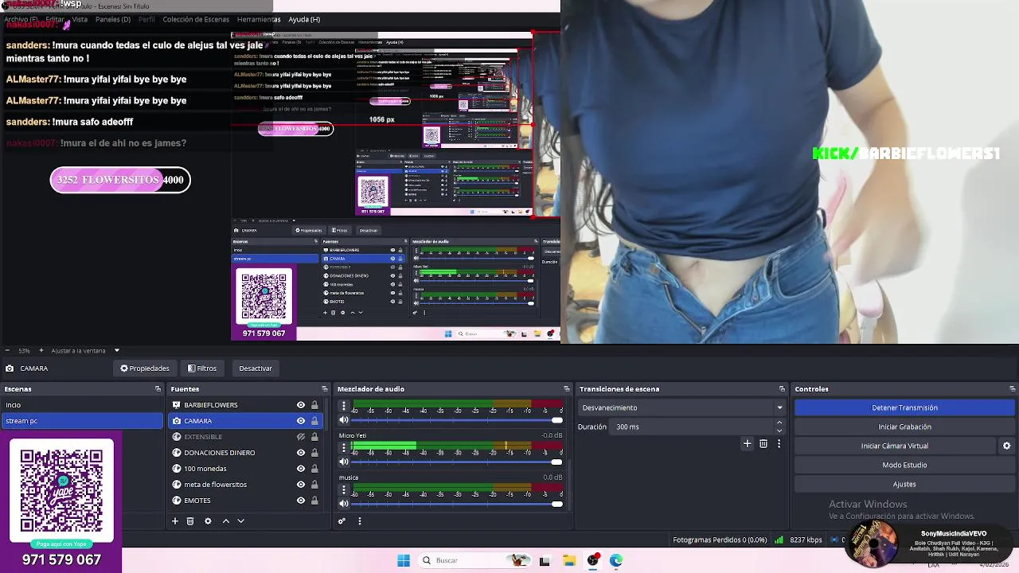
Task: Lock the CAMARA source
Action: coord(314,421)
